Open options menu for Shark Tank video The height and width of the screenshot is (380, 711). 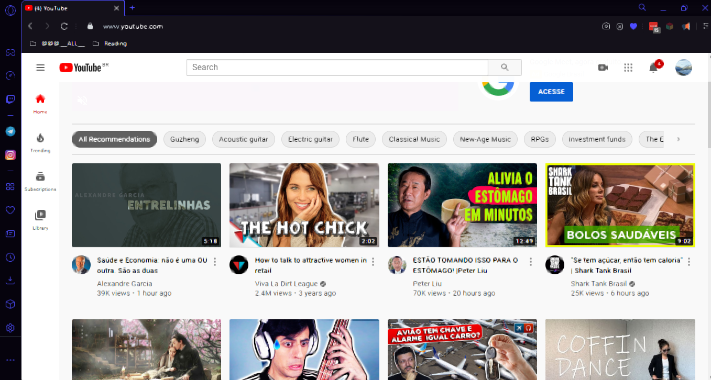pos(688,262)
